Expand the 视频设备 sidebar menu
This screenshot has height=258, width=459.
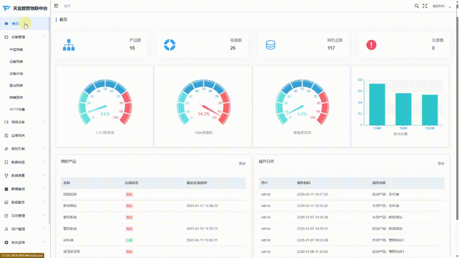[25, 122]
